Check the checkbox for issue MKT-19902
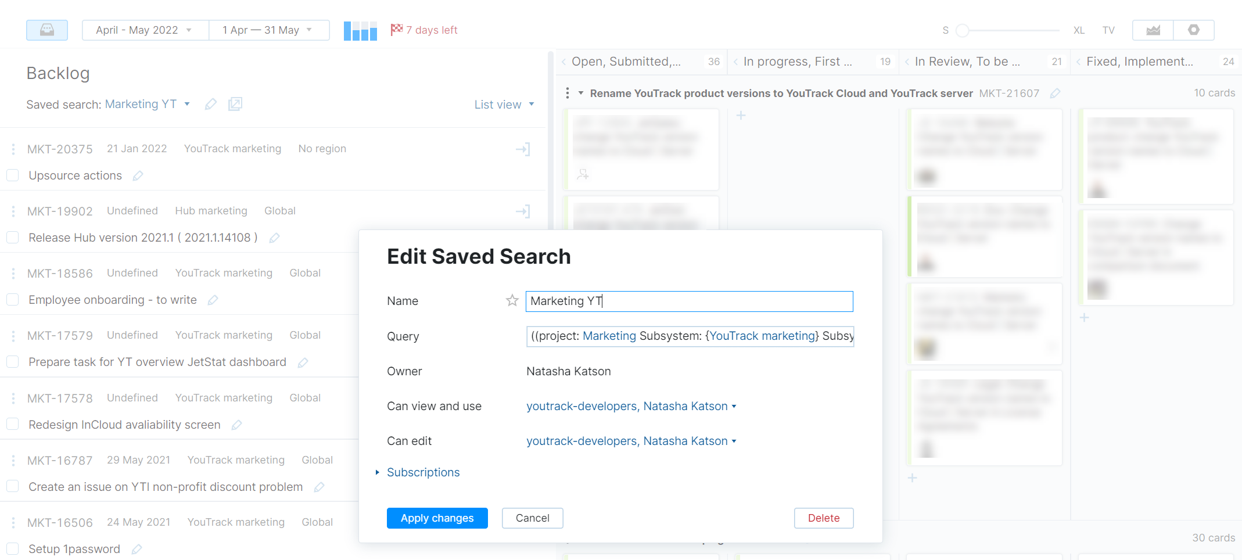The height and width of the screenshot is (560, 1242). pos(12,237)
